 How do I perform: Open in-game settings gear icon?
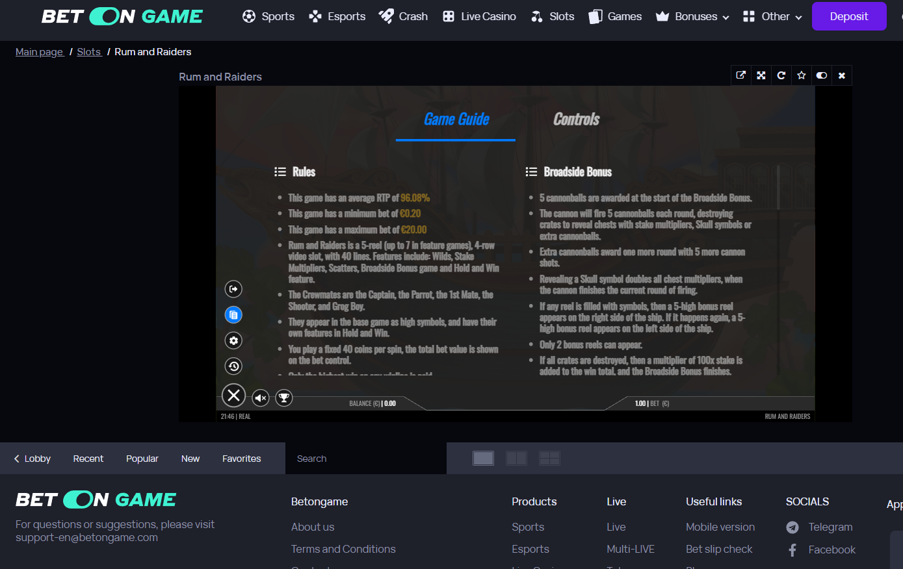tap(233, 340)
